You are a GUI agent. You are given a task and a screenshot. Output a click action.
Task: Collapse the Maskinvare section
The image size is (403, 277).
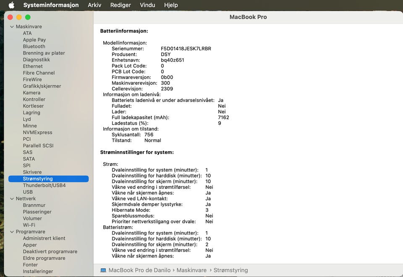(x=12, y=26)
